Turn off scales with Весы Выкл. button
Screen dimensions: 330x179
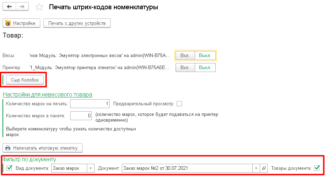coord(205,56)
